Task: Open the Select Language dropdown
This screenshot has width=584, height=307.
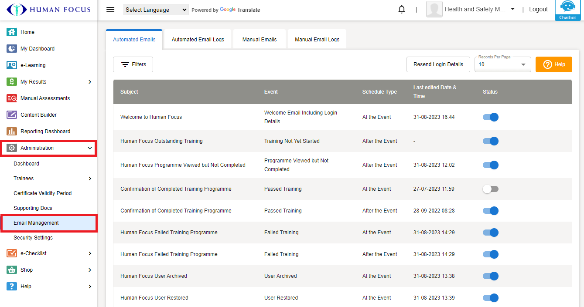Action: [156, 10]
